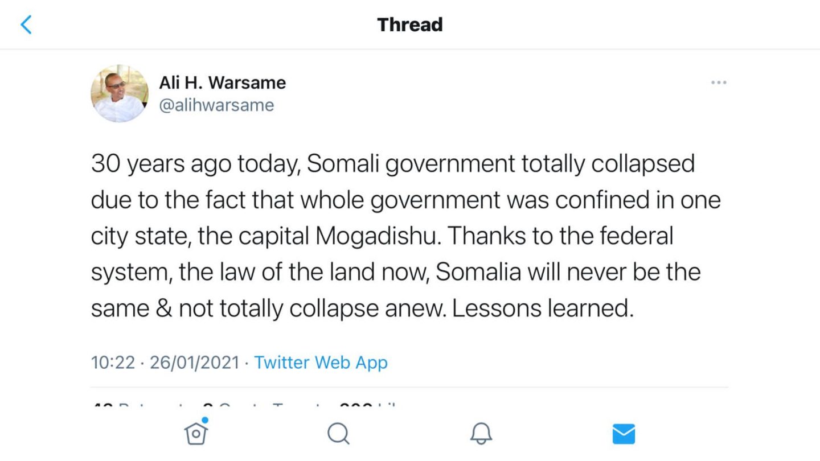Image resolution: width=820 pixels, height=461 pixels.
Task: Click the Thread header title
Action: coord(409,25)
